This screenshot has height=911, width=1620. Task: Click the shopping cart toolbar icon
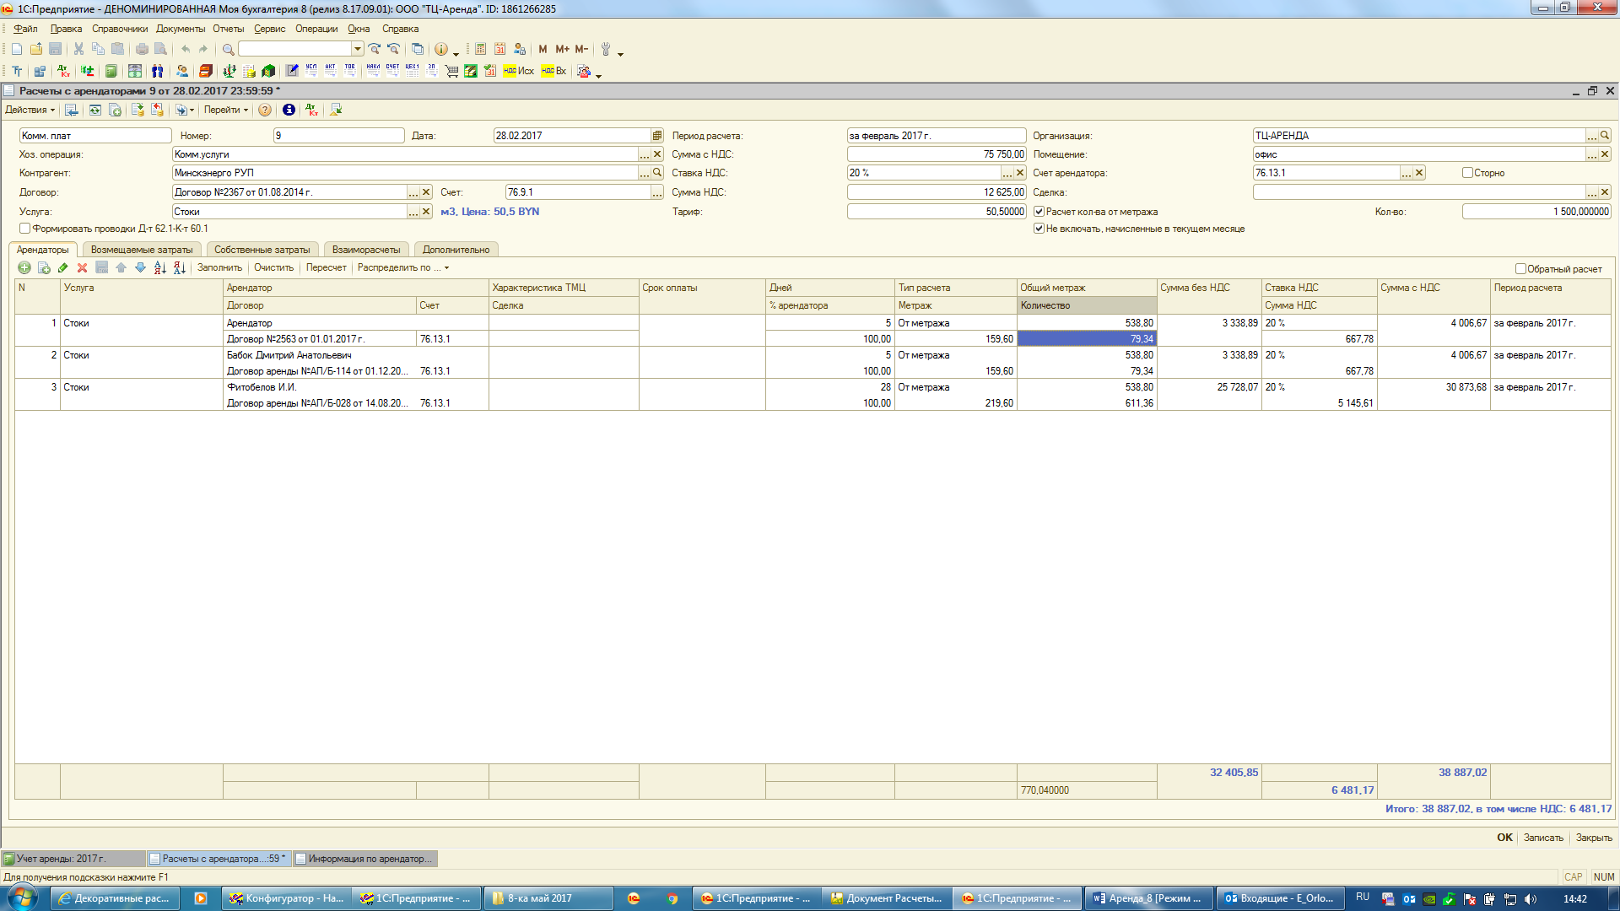[451, 71]
